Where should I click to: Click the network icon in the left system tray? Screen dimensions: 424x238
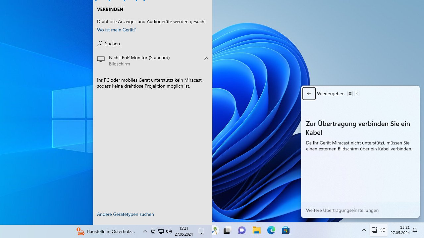click(161, 231)
